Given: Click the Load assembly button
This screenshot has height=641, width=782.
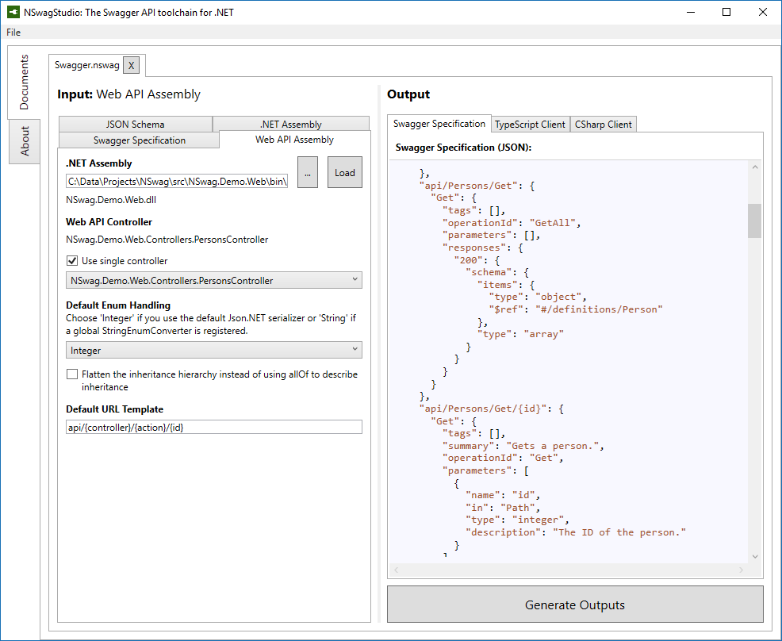Looking at the screenshot, I should tap(345, 172).
